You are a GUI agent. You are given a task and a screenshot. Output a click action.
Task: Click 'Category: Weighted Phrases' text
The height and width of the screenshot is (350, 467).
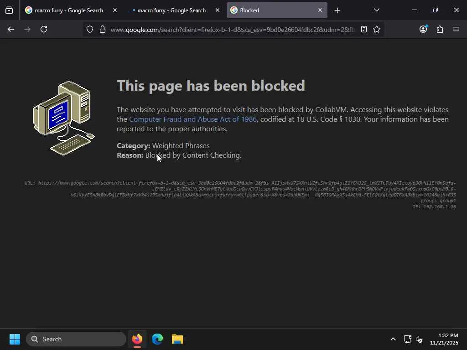click(163, 145)
